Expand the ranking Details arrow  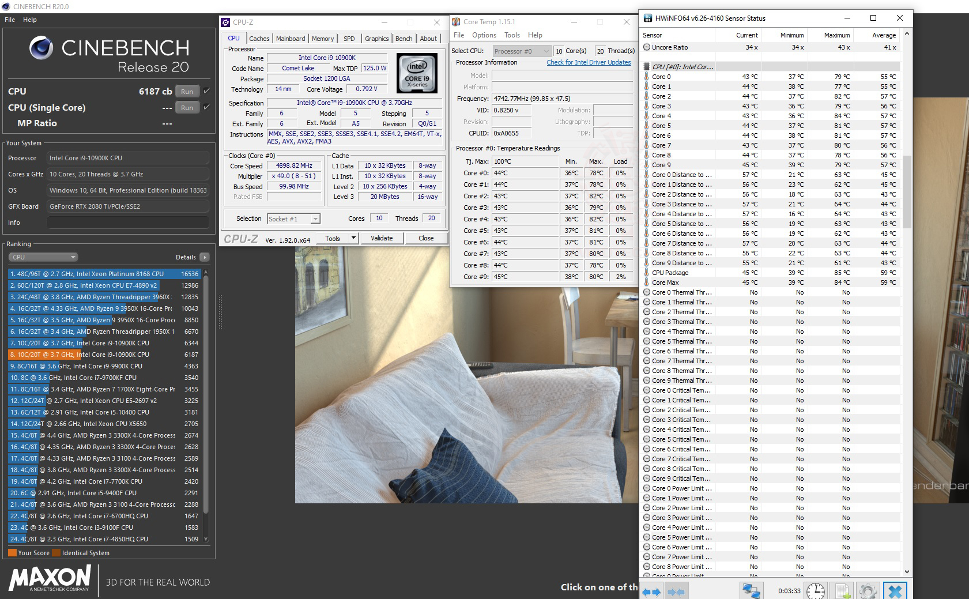pos(205,257)
